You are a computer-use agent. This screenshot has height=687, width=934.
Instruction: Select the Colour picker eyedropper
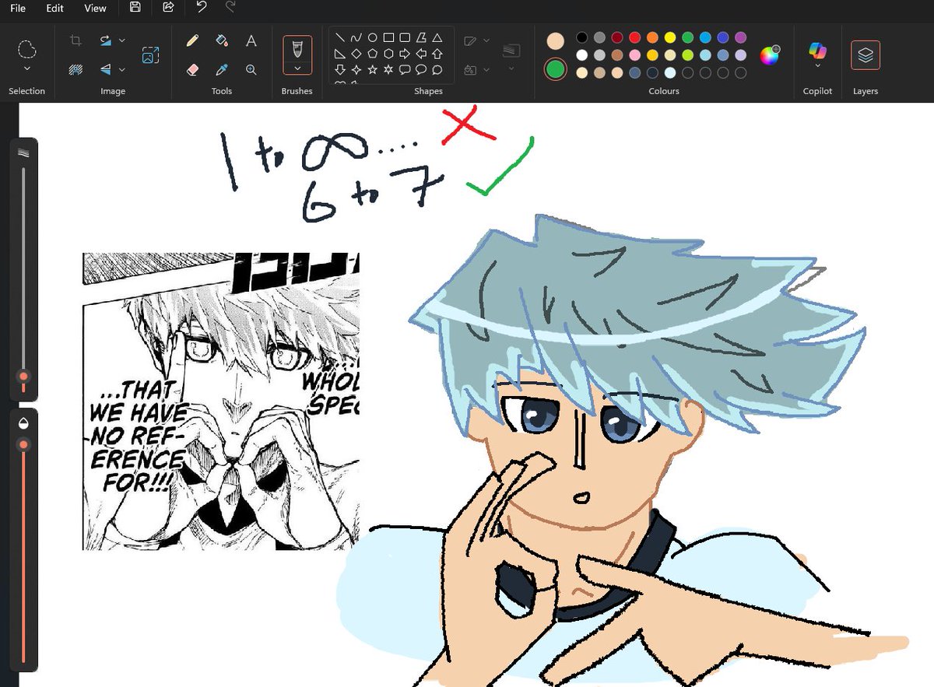coord(222,69)
